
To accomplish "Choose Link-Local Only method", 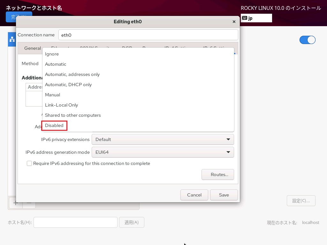I will point(61,105).
